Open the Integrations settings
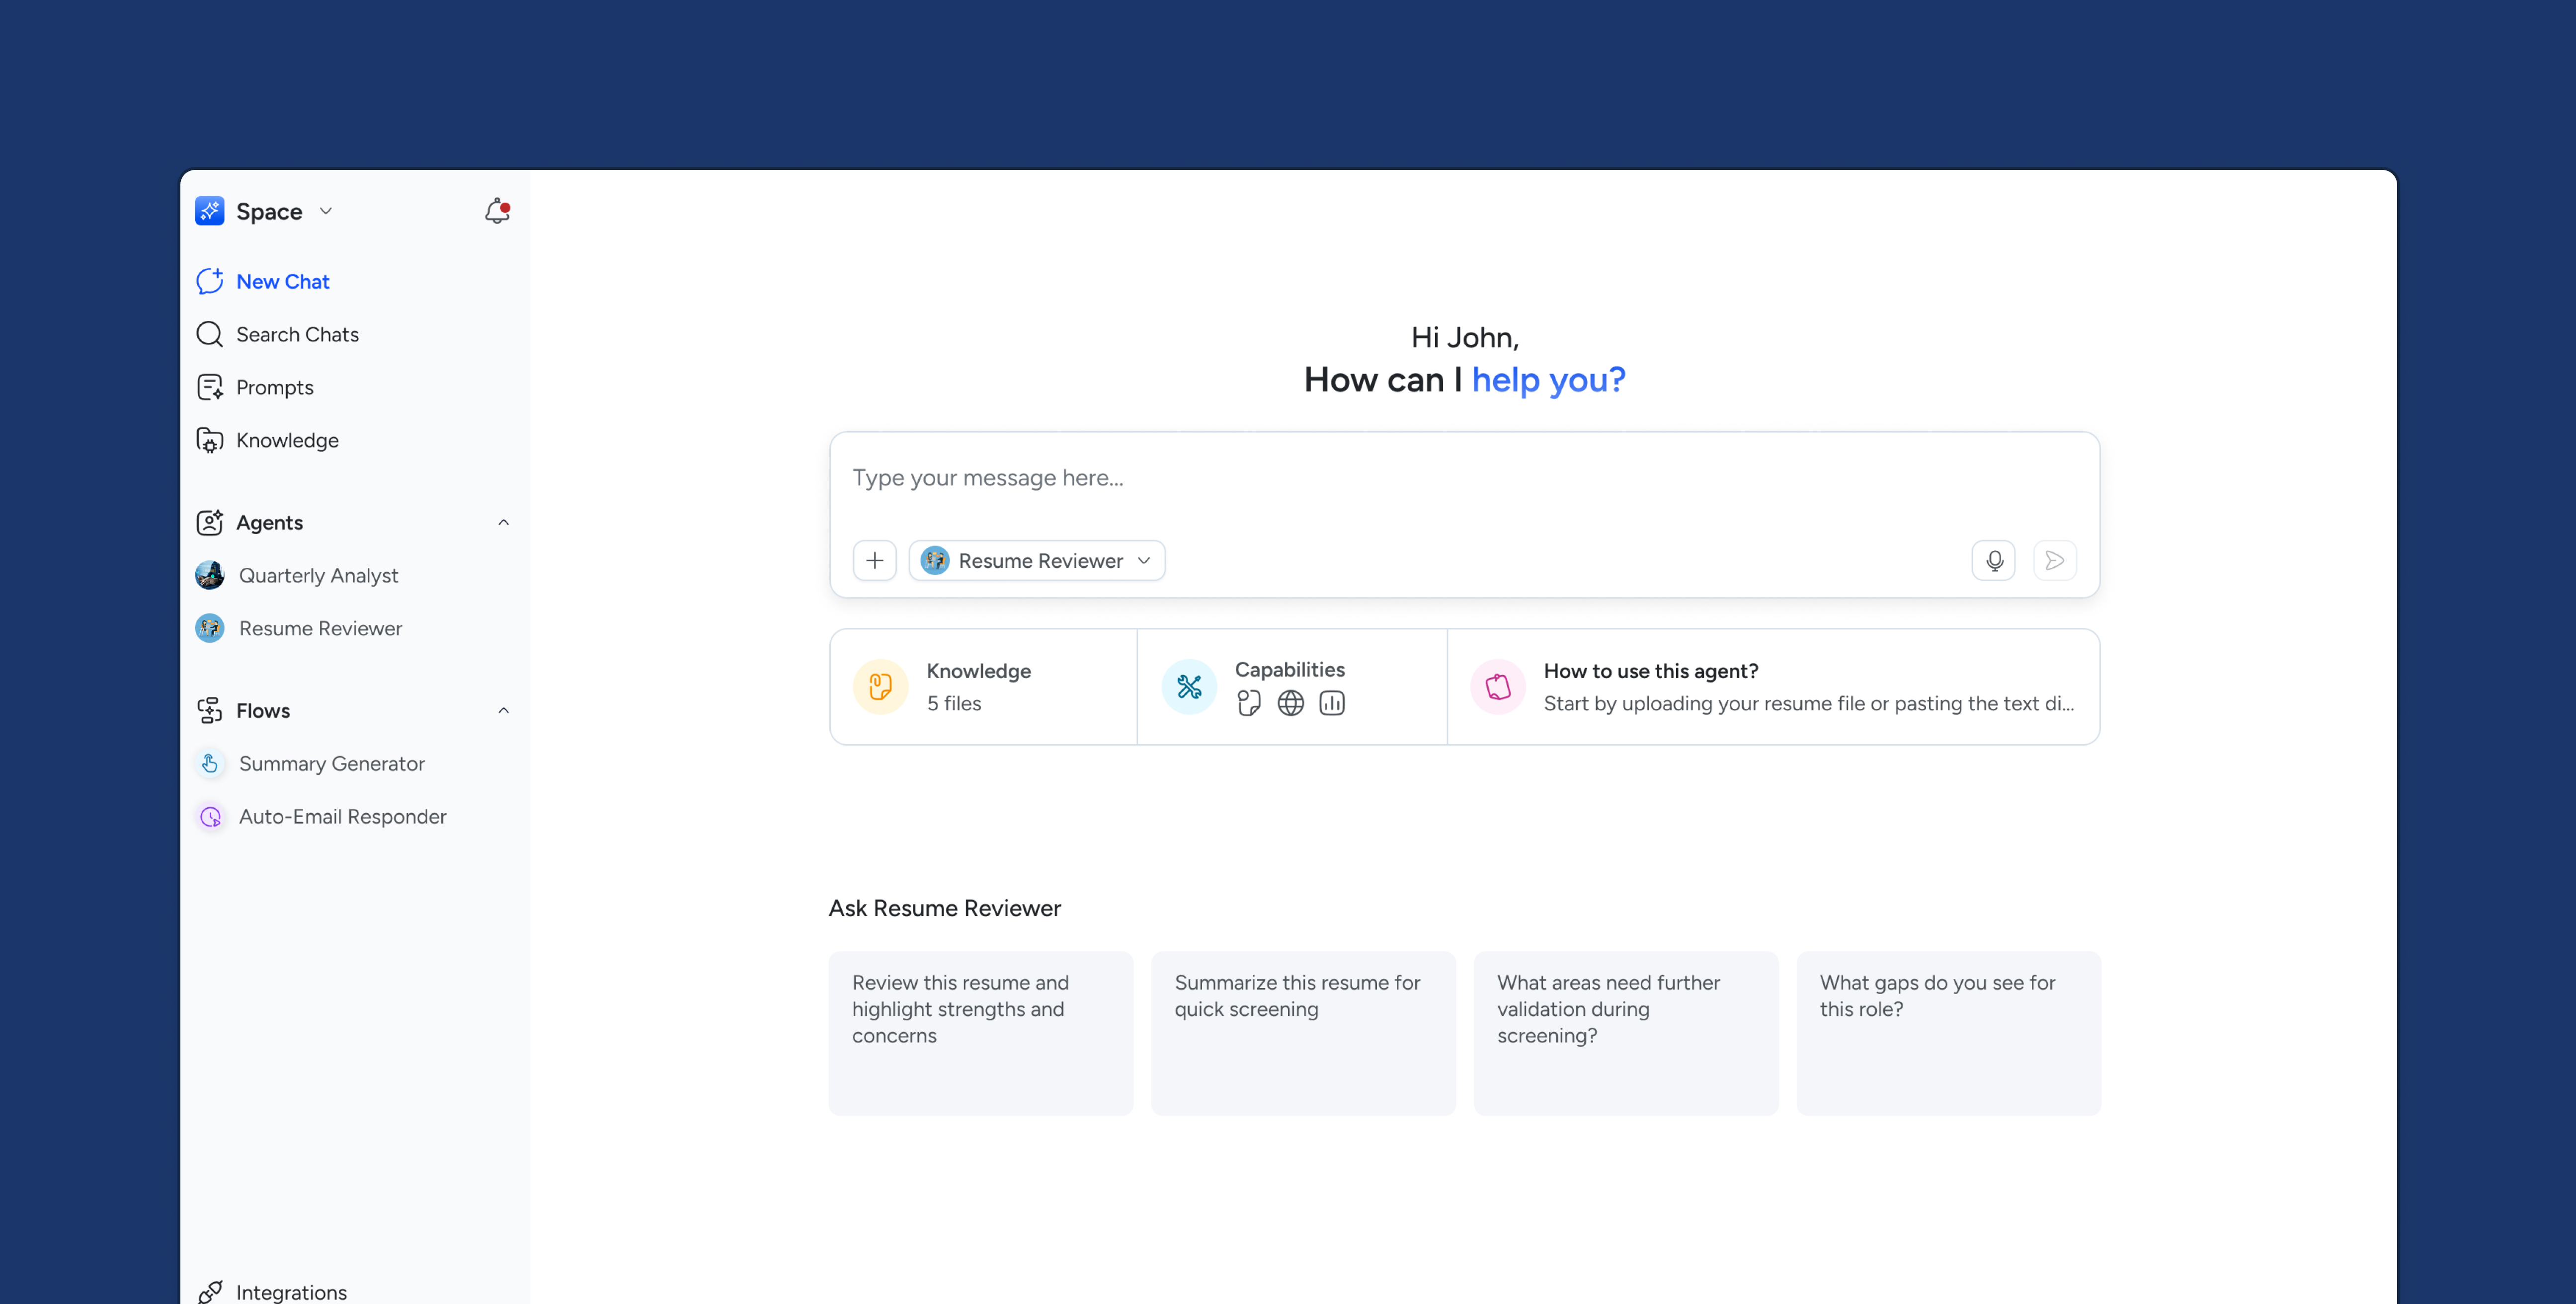 (290, 1292)
